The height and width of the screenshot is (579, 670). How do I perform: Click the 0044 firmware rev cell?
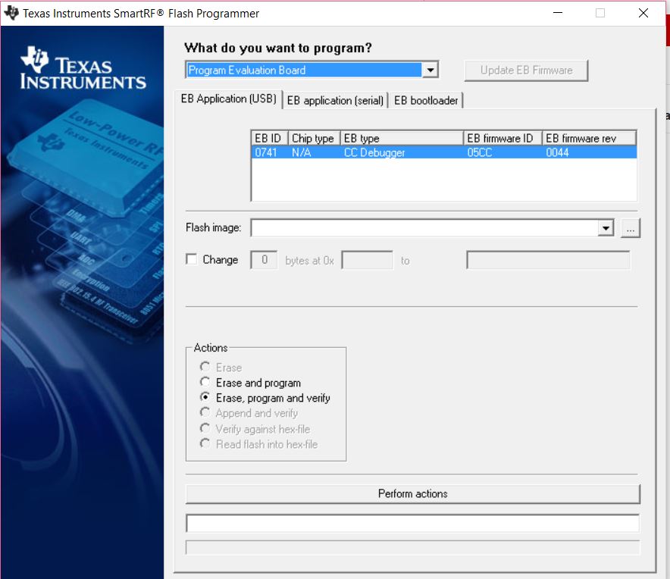click(x=557, y=152)
